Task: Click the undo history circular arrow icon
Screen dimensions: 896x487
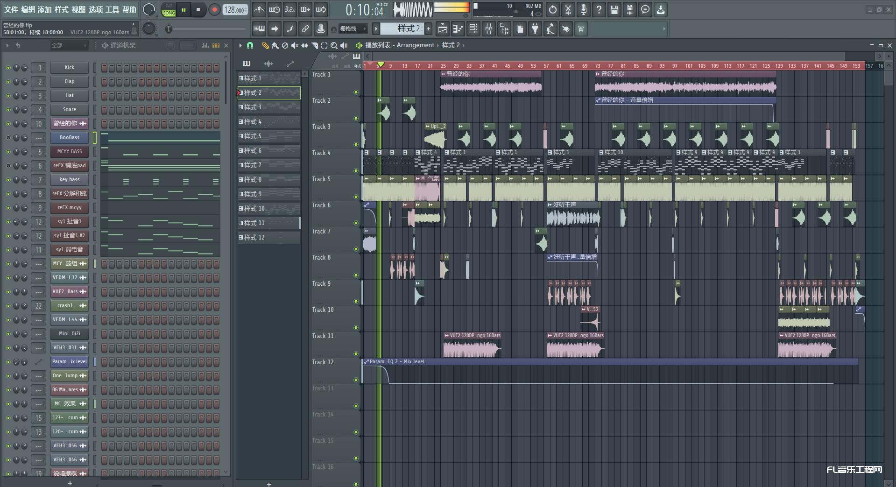Action: [553, 9]
